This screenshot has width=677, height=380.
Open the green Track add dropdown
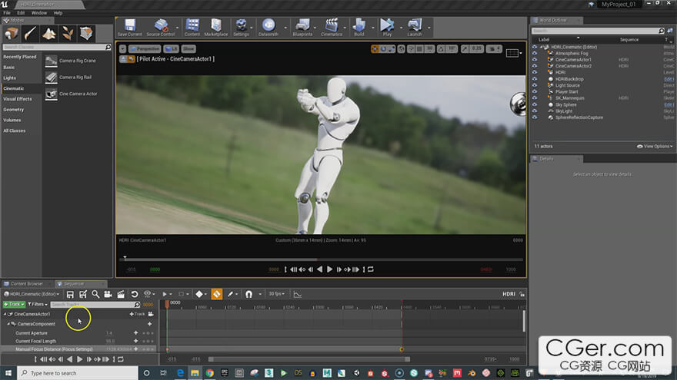(14, 304)
